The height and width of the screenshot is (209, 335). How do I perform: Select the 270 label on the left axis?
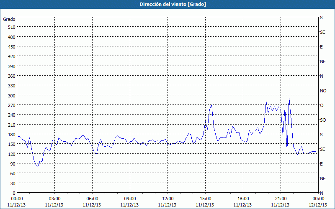(x=12, y=105)
